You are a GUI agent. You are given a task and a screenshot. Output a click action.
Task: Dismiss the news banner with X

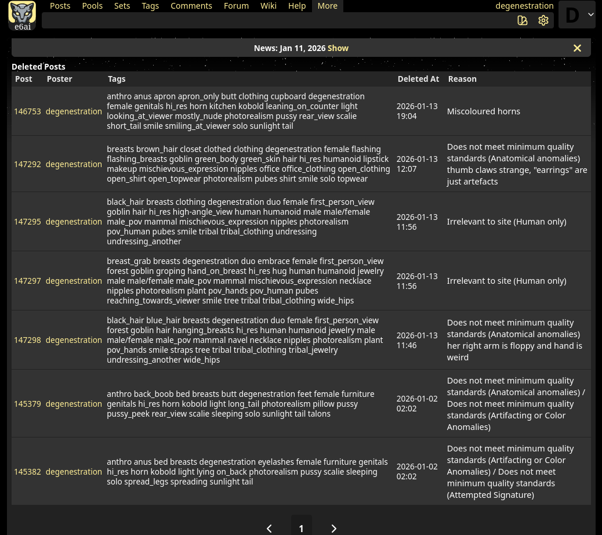(577, 48)
